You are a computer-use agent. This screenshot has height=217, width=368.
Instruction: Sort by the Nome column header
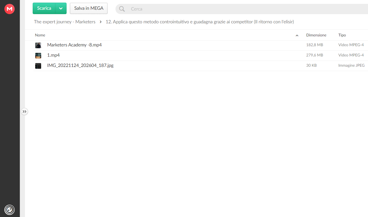40,35
